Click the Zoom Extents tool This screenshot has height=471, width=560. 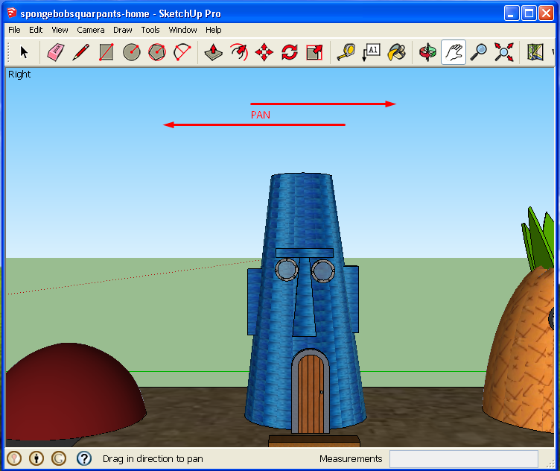point(504,52)
